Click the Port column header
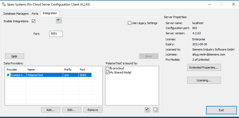Image resolution: width=239 pixels, height=118 pixels. point(85,70)
